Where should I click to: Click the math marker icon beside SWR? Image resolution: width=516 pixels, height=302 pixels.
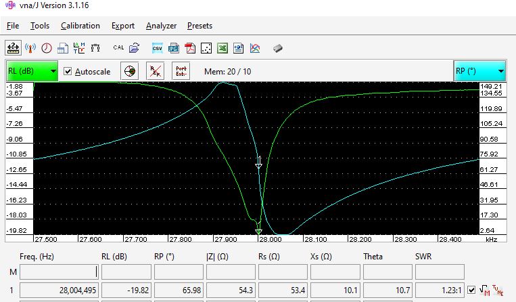pos(485,290)
